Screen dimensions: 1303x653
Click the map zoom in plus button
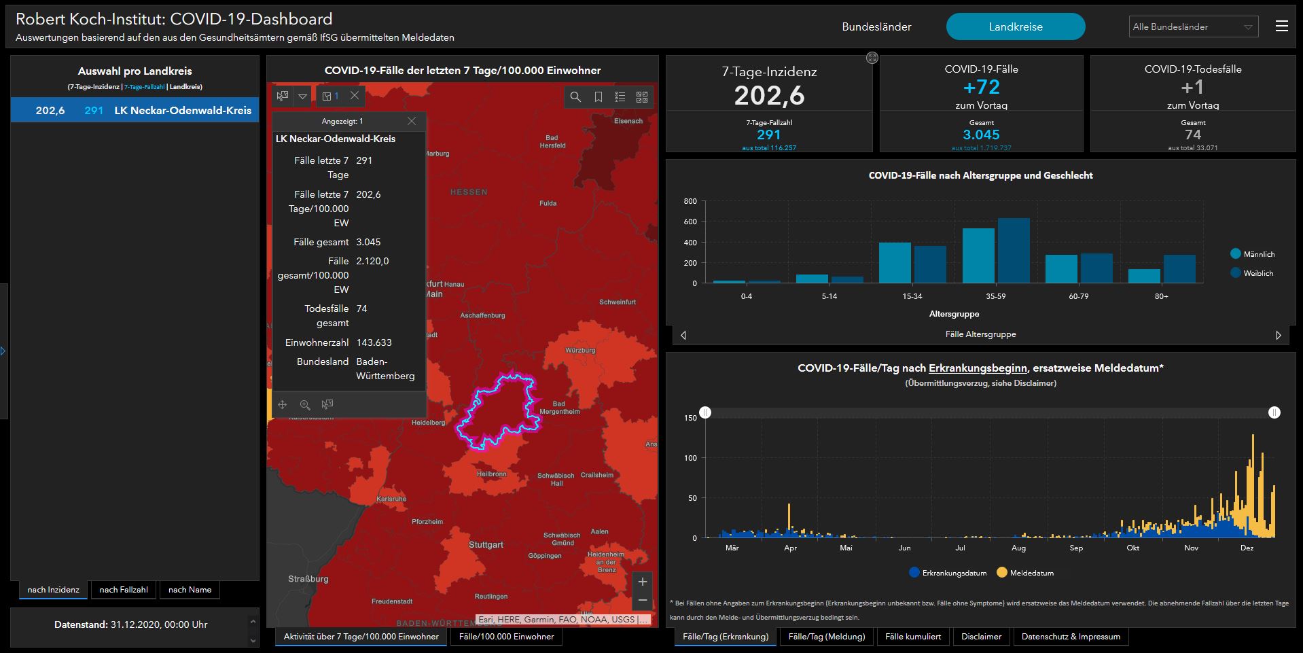point(643,582)
